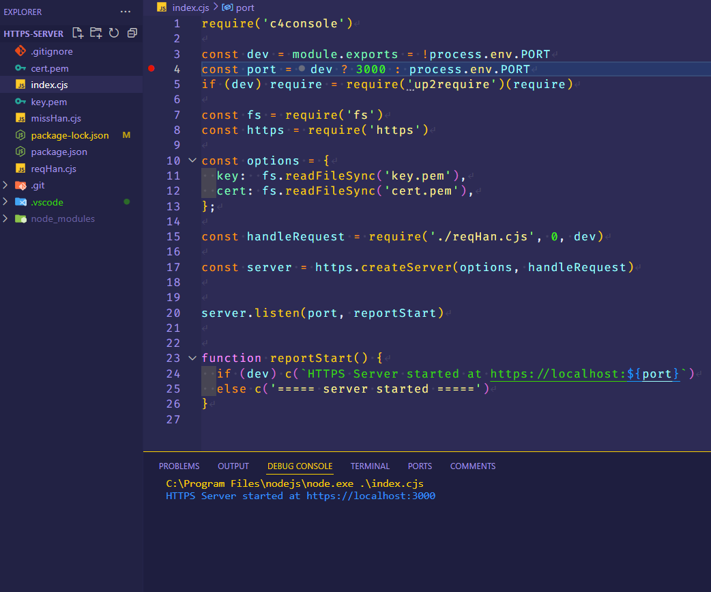Open the PORTS panel tab

click(x=420, y=466)
